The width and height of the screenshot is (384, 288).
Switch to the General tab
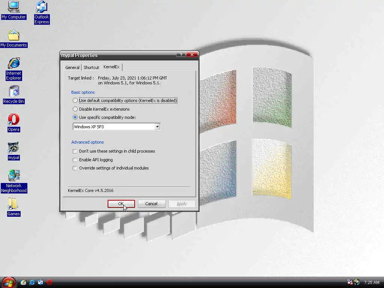(72, 67)
